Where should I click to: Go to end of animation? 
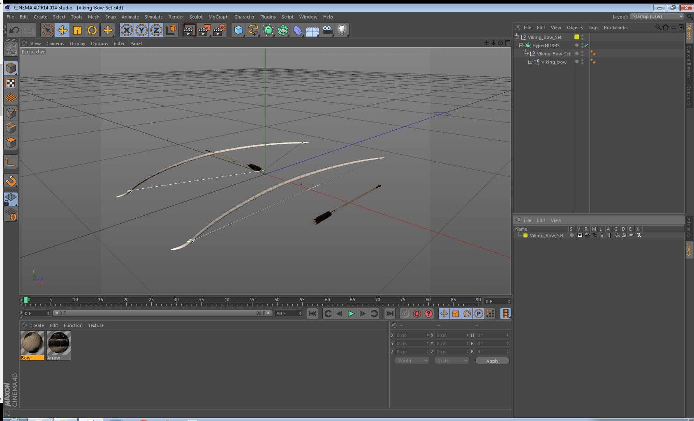click(x=389, y=314)
